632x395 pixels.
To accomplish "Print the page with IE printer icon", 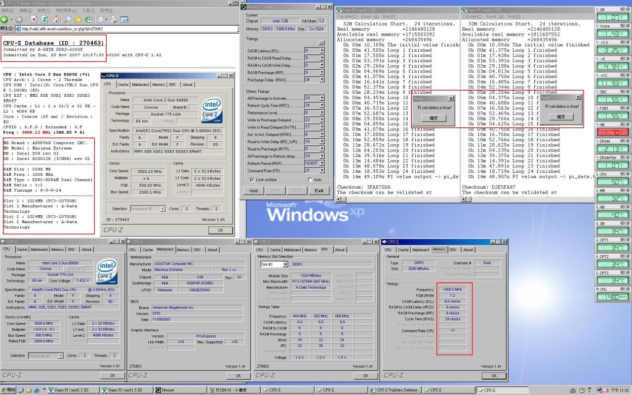I will [113, 19].
